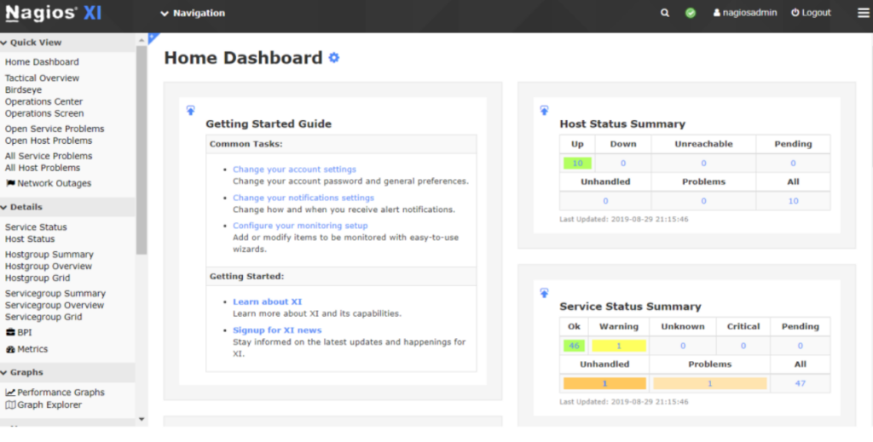Open Hostgroup Grid
The width and height of the screenshot is (873, 442).
pyautogui.click(x=38, y=278)
